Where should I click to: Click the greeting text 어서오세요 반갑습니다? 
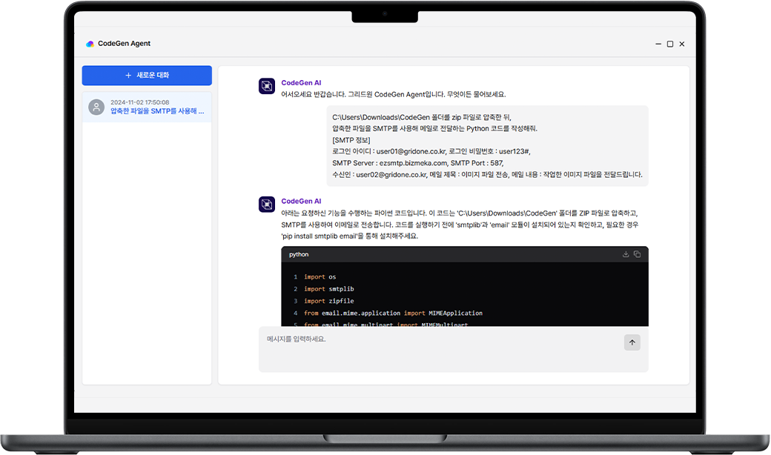pyautogui.click(x=394, y=94)
